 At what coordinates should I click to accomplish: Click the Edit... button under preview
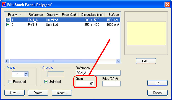pyautogui.click(x=146, y=61)
